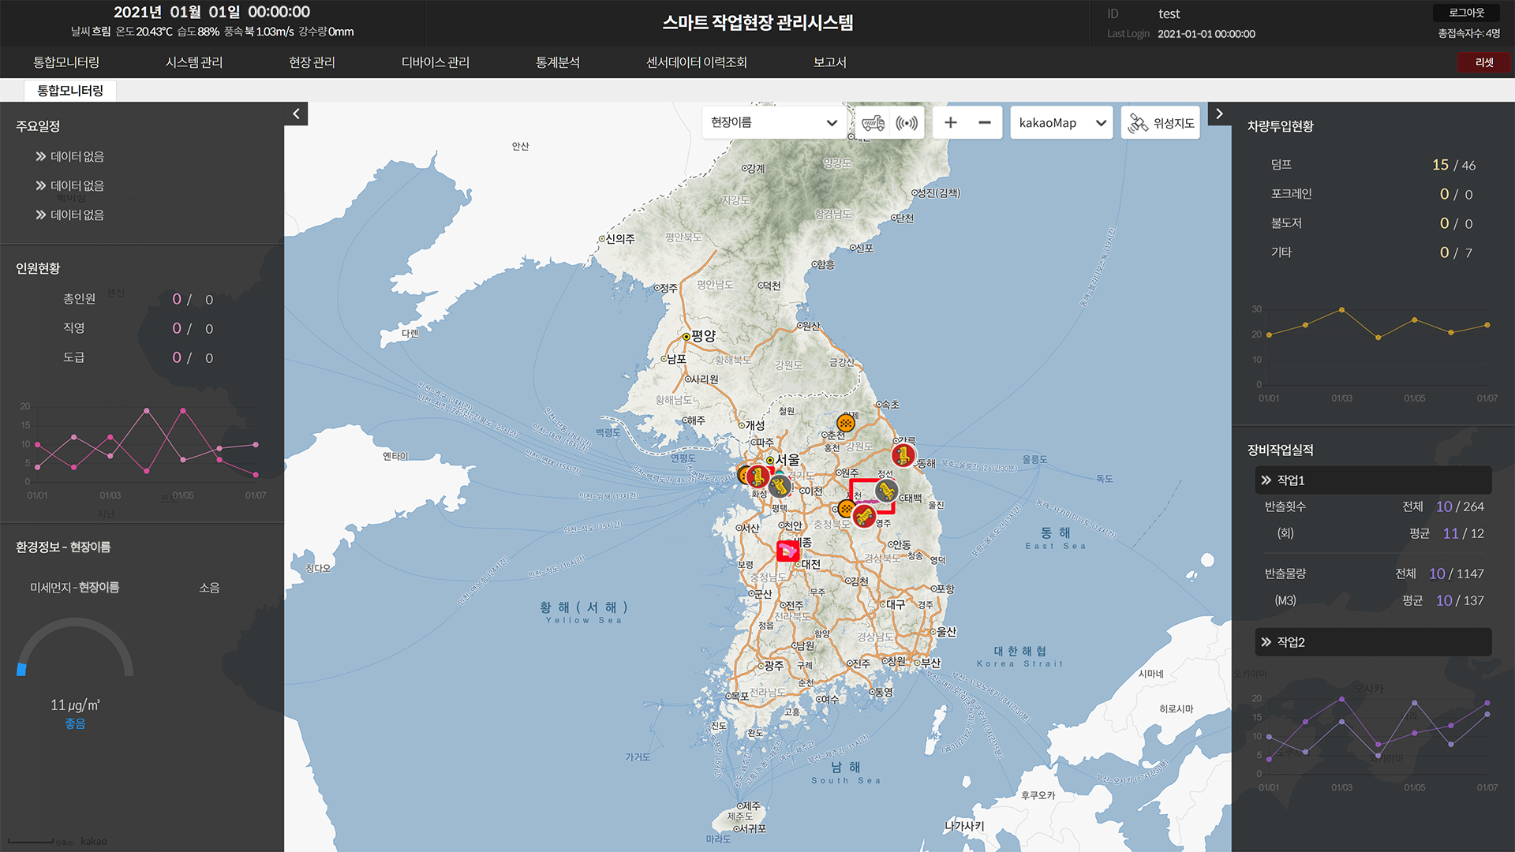Zoom out the map with minus button

984,123
